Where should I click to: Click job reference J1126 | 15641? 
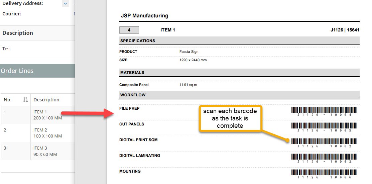pyautogui.click(x=345, y=30)
